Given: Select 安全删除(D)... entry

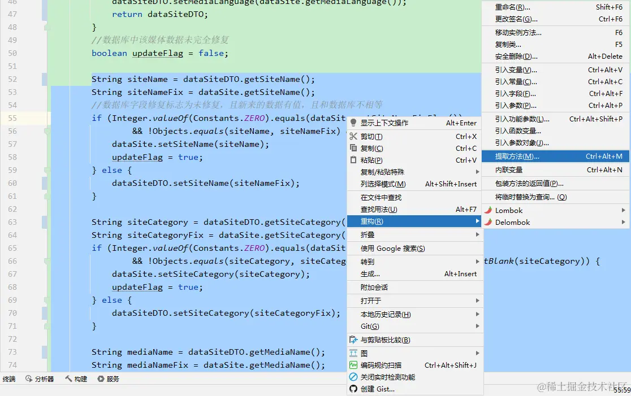Looking at the screenshot, I should [556, 56].
